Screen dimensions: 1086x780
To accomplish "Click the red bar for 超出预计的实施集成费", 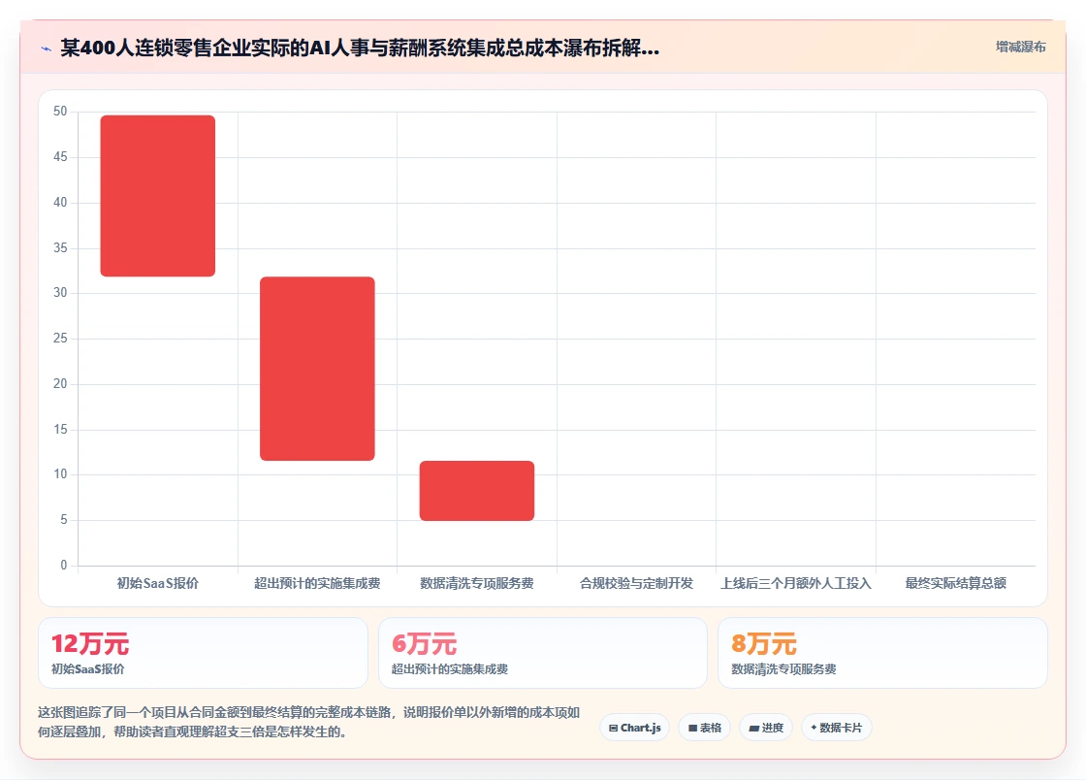I will coord(317,369).
